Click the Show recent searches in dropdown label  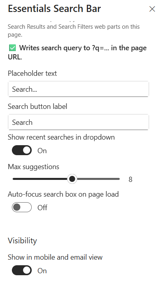click(61, 137)
